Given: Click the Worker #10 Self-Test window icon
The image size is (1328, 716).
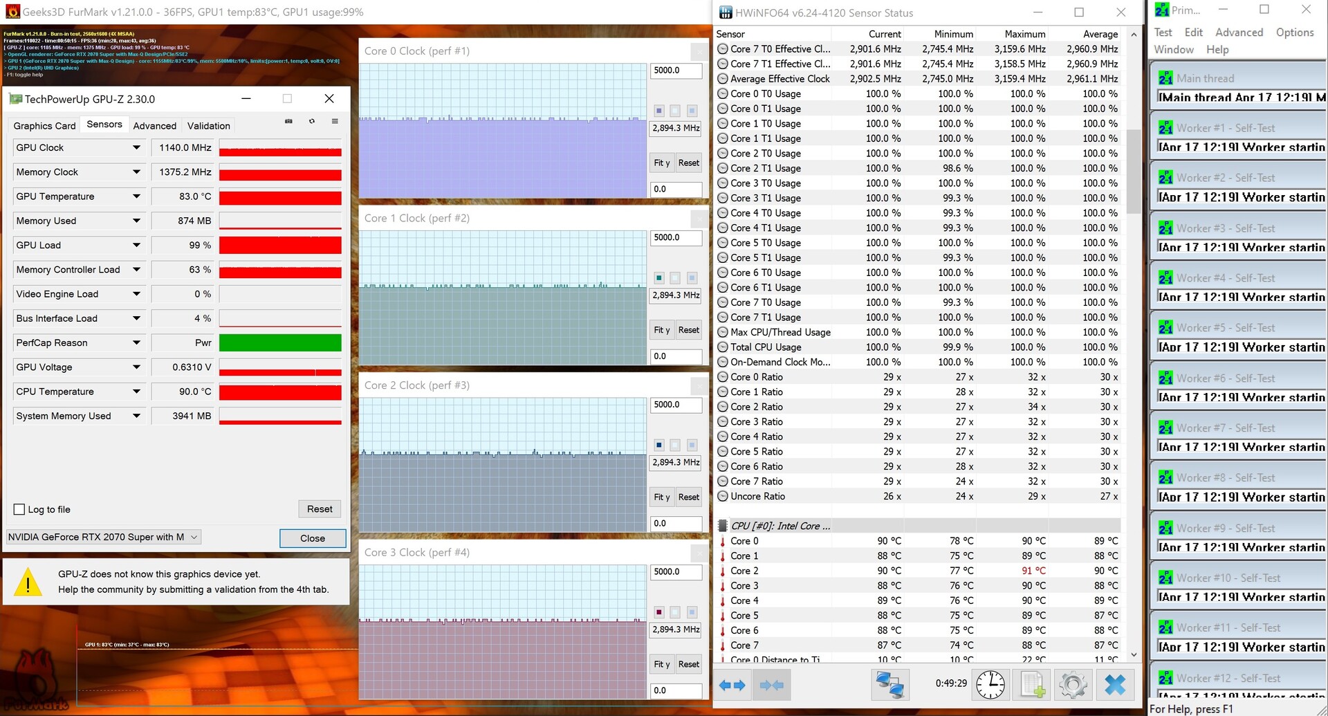Looking at the screenshot, I should coord(1165,578).
